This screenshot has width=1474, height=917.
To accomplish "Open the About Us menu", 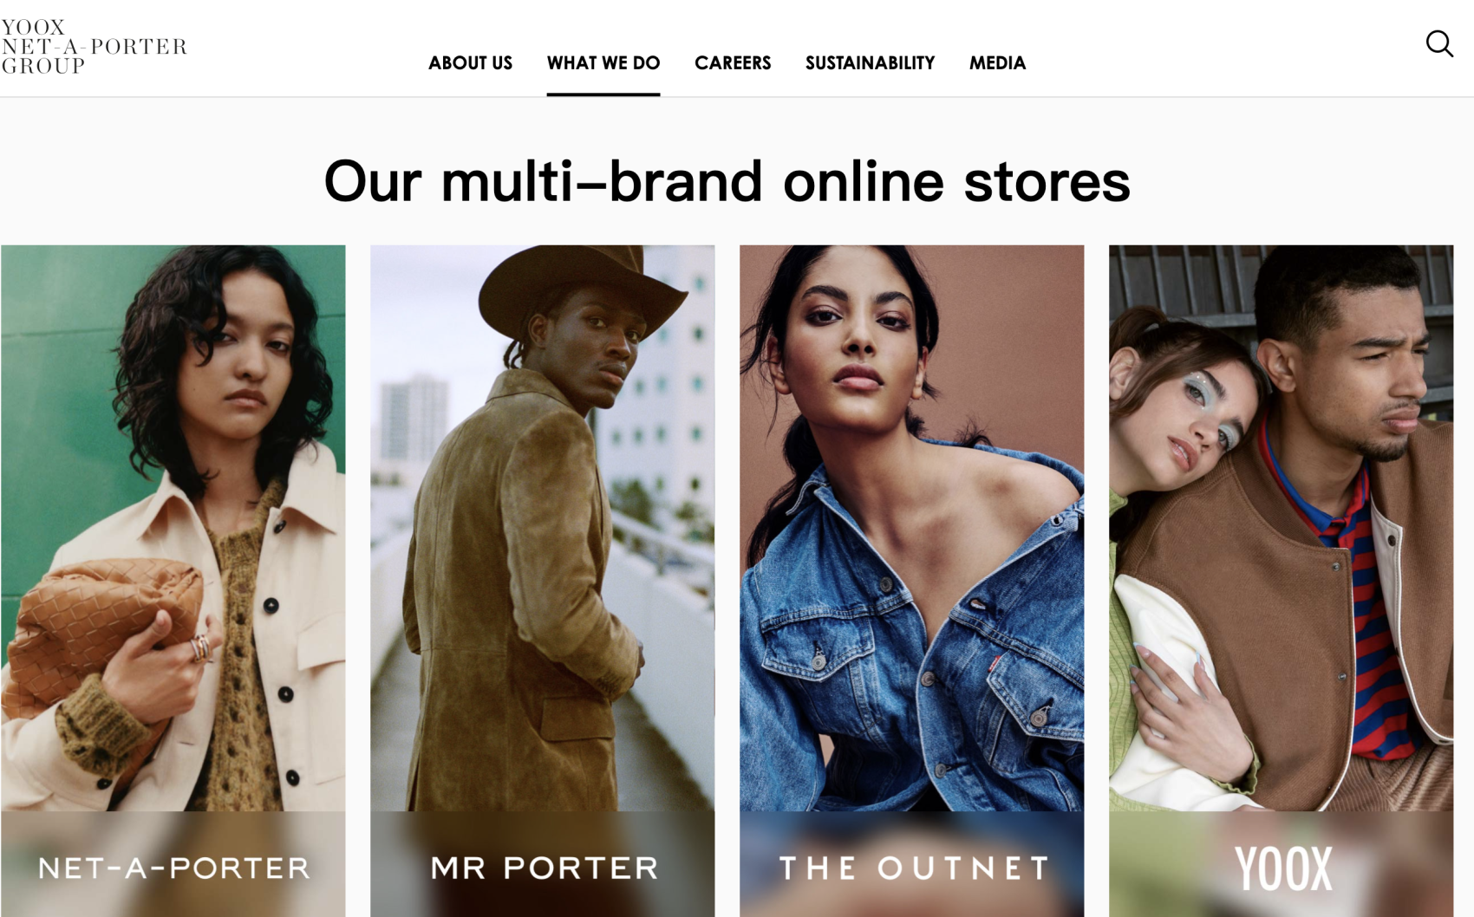I will point(470,63).
